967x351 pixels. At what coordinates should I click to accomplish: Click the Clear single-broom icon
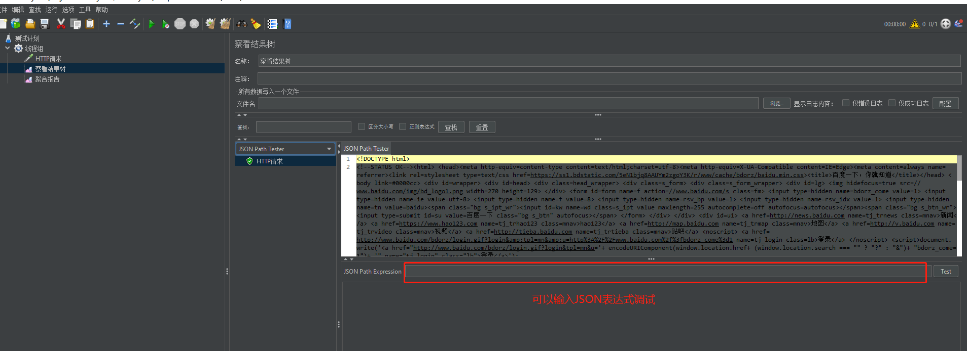point(210,24)
